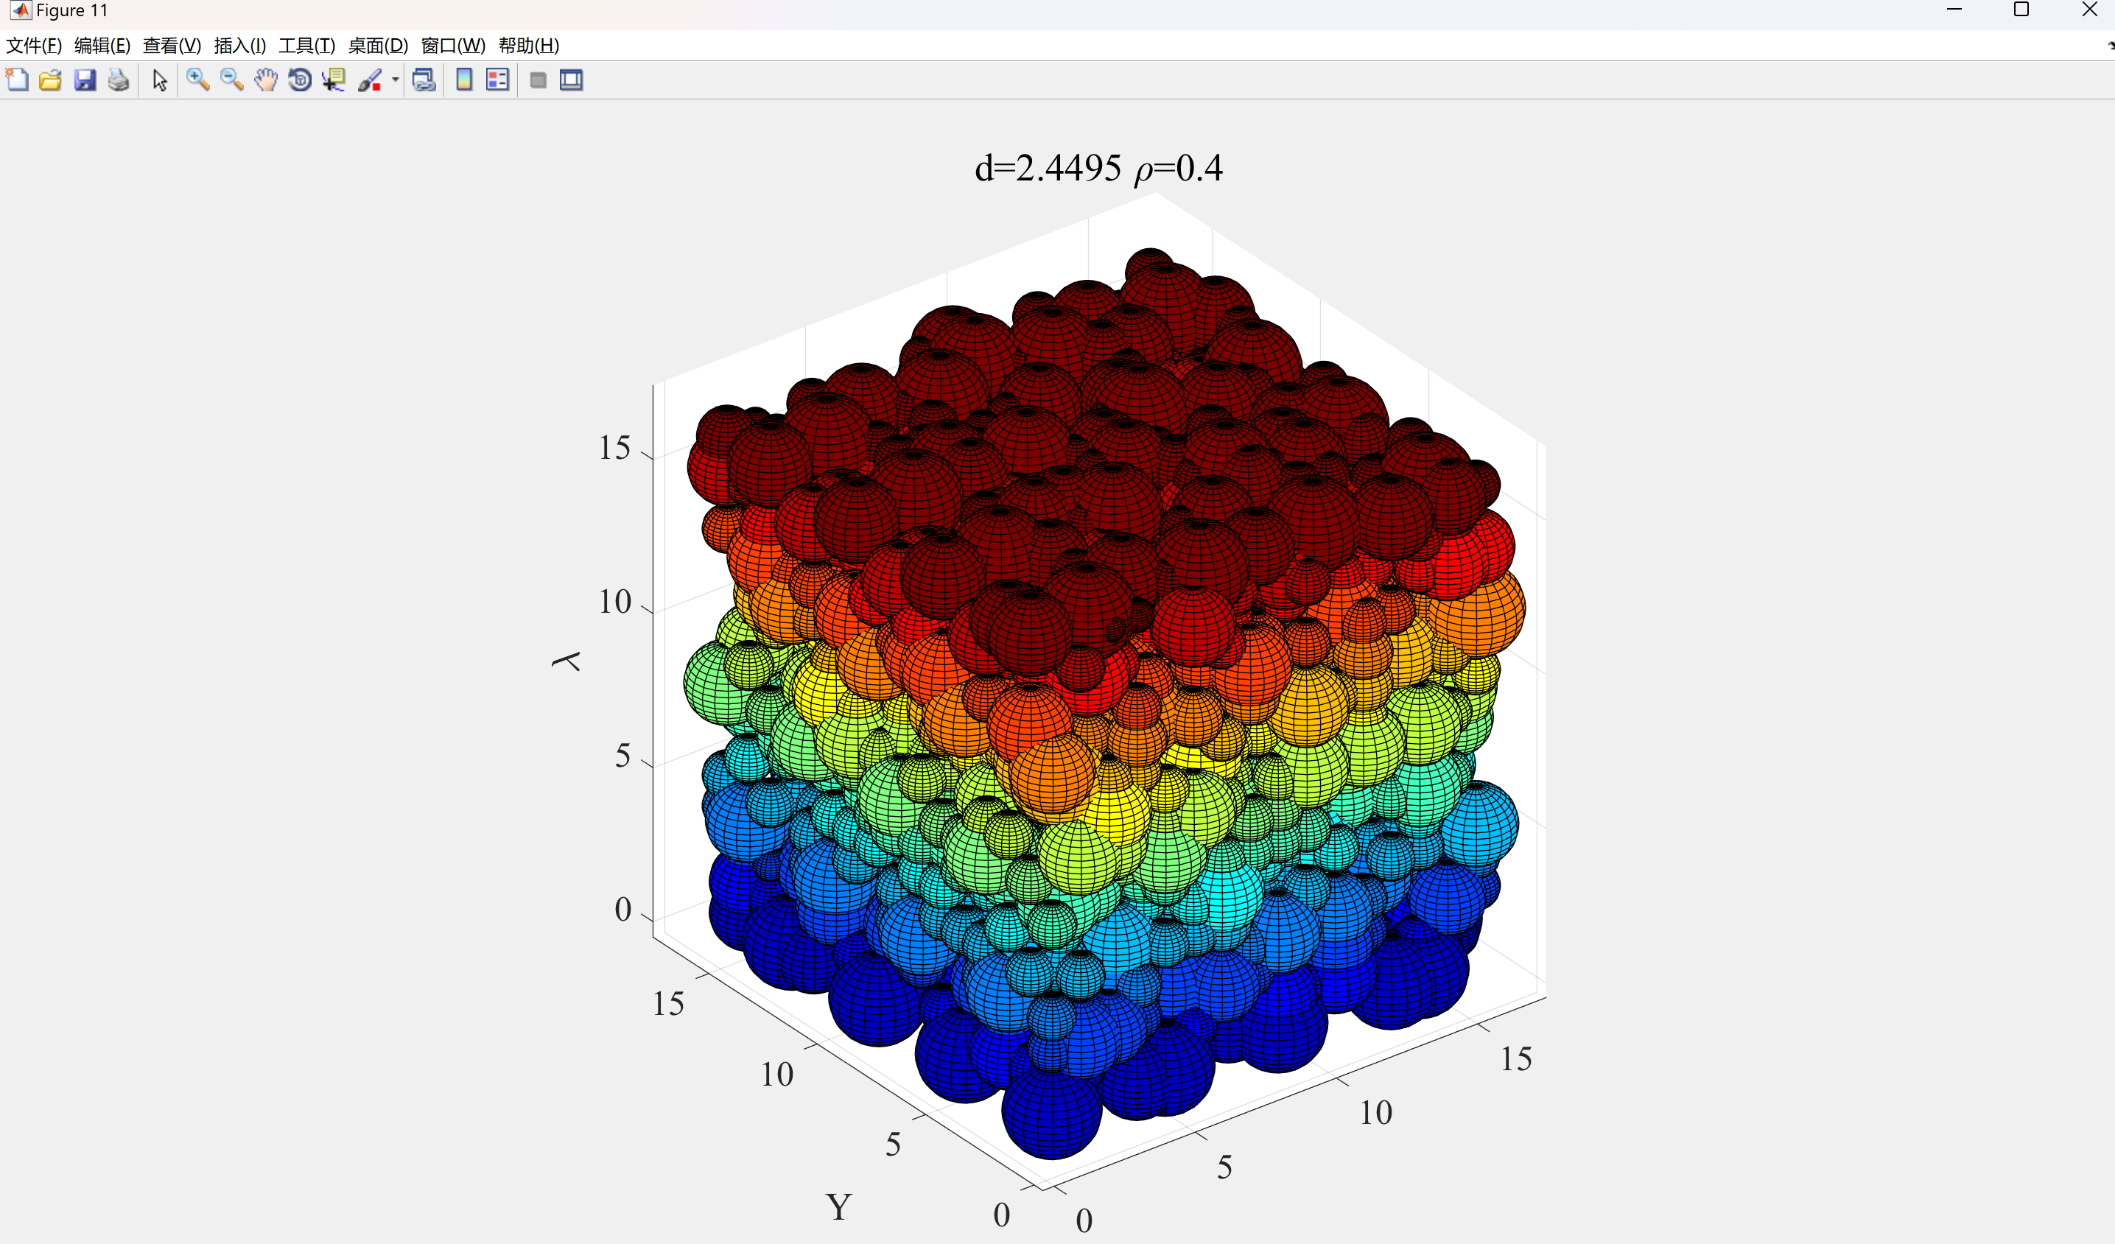Toggle Edit Plot arrow pointer

159,80
